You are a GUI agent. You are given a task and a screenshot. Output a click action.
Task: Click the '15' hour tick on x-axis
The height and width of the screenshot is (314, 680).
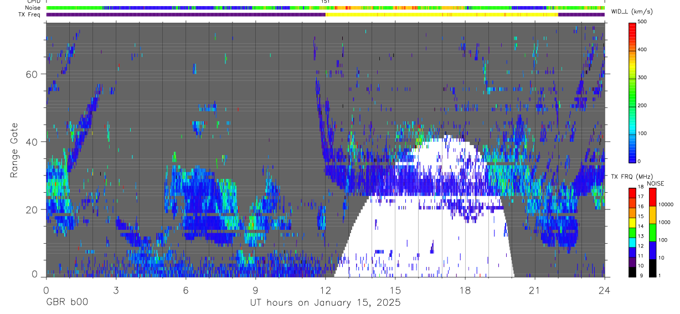[x=395, y=290]
